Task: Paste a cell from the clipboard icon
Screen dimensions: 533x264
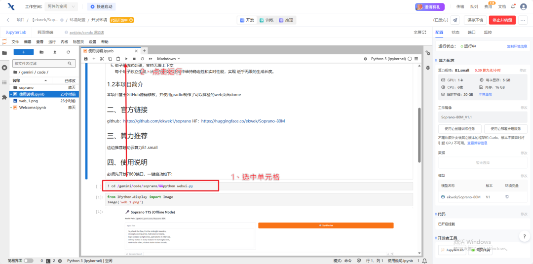Action: [x=118, y=59]
